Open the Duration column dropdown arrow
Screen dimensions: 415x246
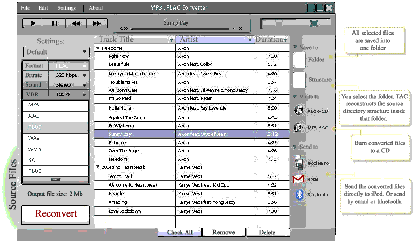click(286, 40)
